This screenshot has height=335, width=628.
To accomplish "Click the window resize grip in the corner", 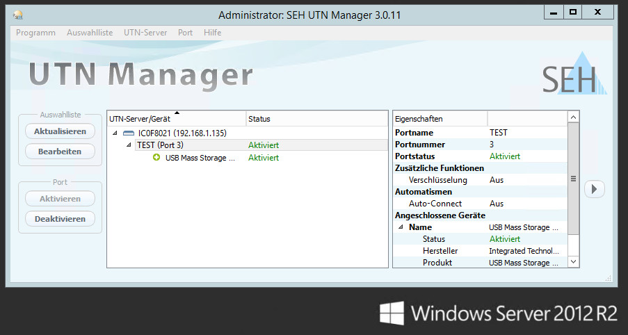I will tap(609, 277).
